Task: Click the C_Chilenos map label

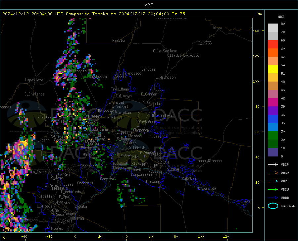Action: pos(34,94)
